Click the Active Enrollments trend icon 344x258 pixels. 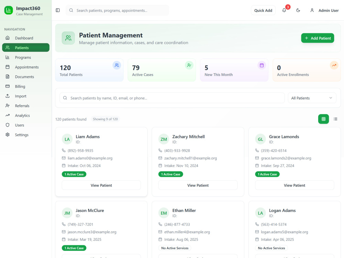(x=334, y=65)
